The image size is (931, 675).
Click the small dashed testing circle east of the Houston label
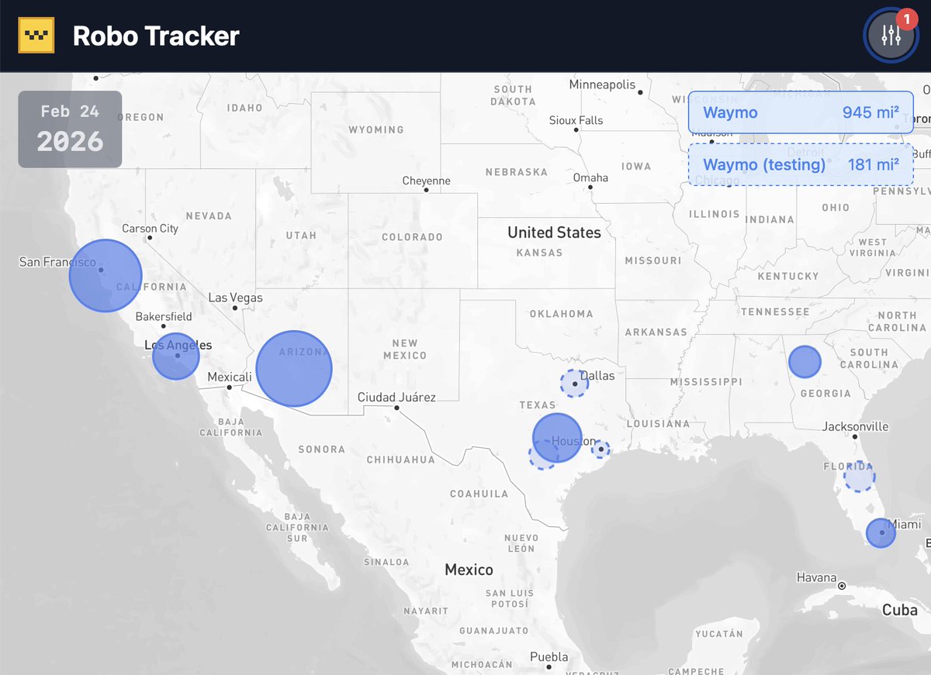601,449
